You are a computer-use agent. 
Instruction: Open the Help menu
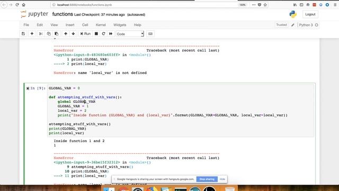[138, 25]
